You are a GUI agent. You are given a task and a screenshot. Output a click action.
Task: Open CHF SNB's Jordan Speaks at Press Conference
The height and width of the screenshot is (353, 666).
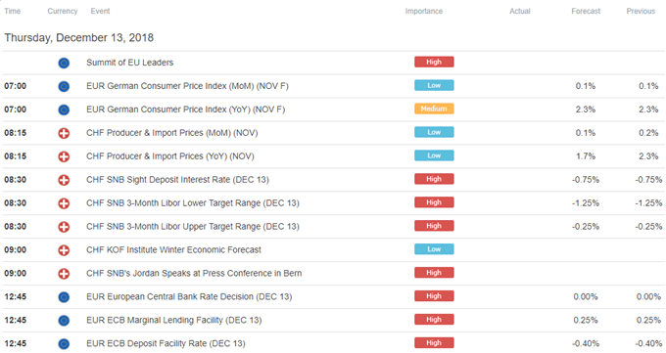point(194,273)
